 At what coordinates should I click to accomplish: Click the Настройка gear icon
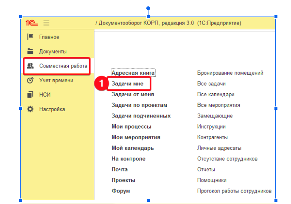coord(30,109)
